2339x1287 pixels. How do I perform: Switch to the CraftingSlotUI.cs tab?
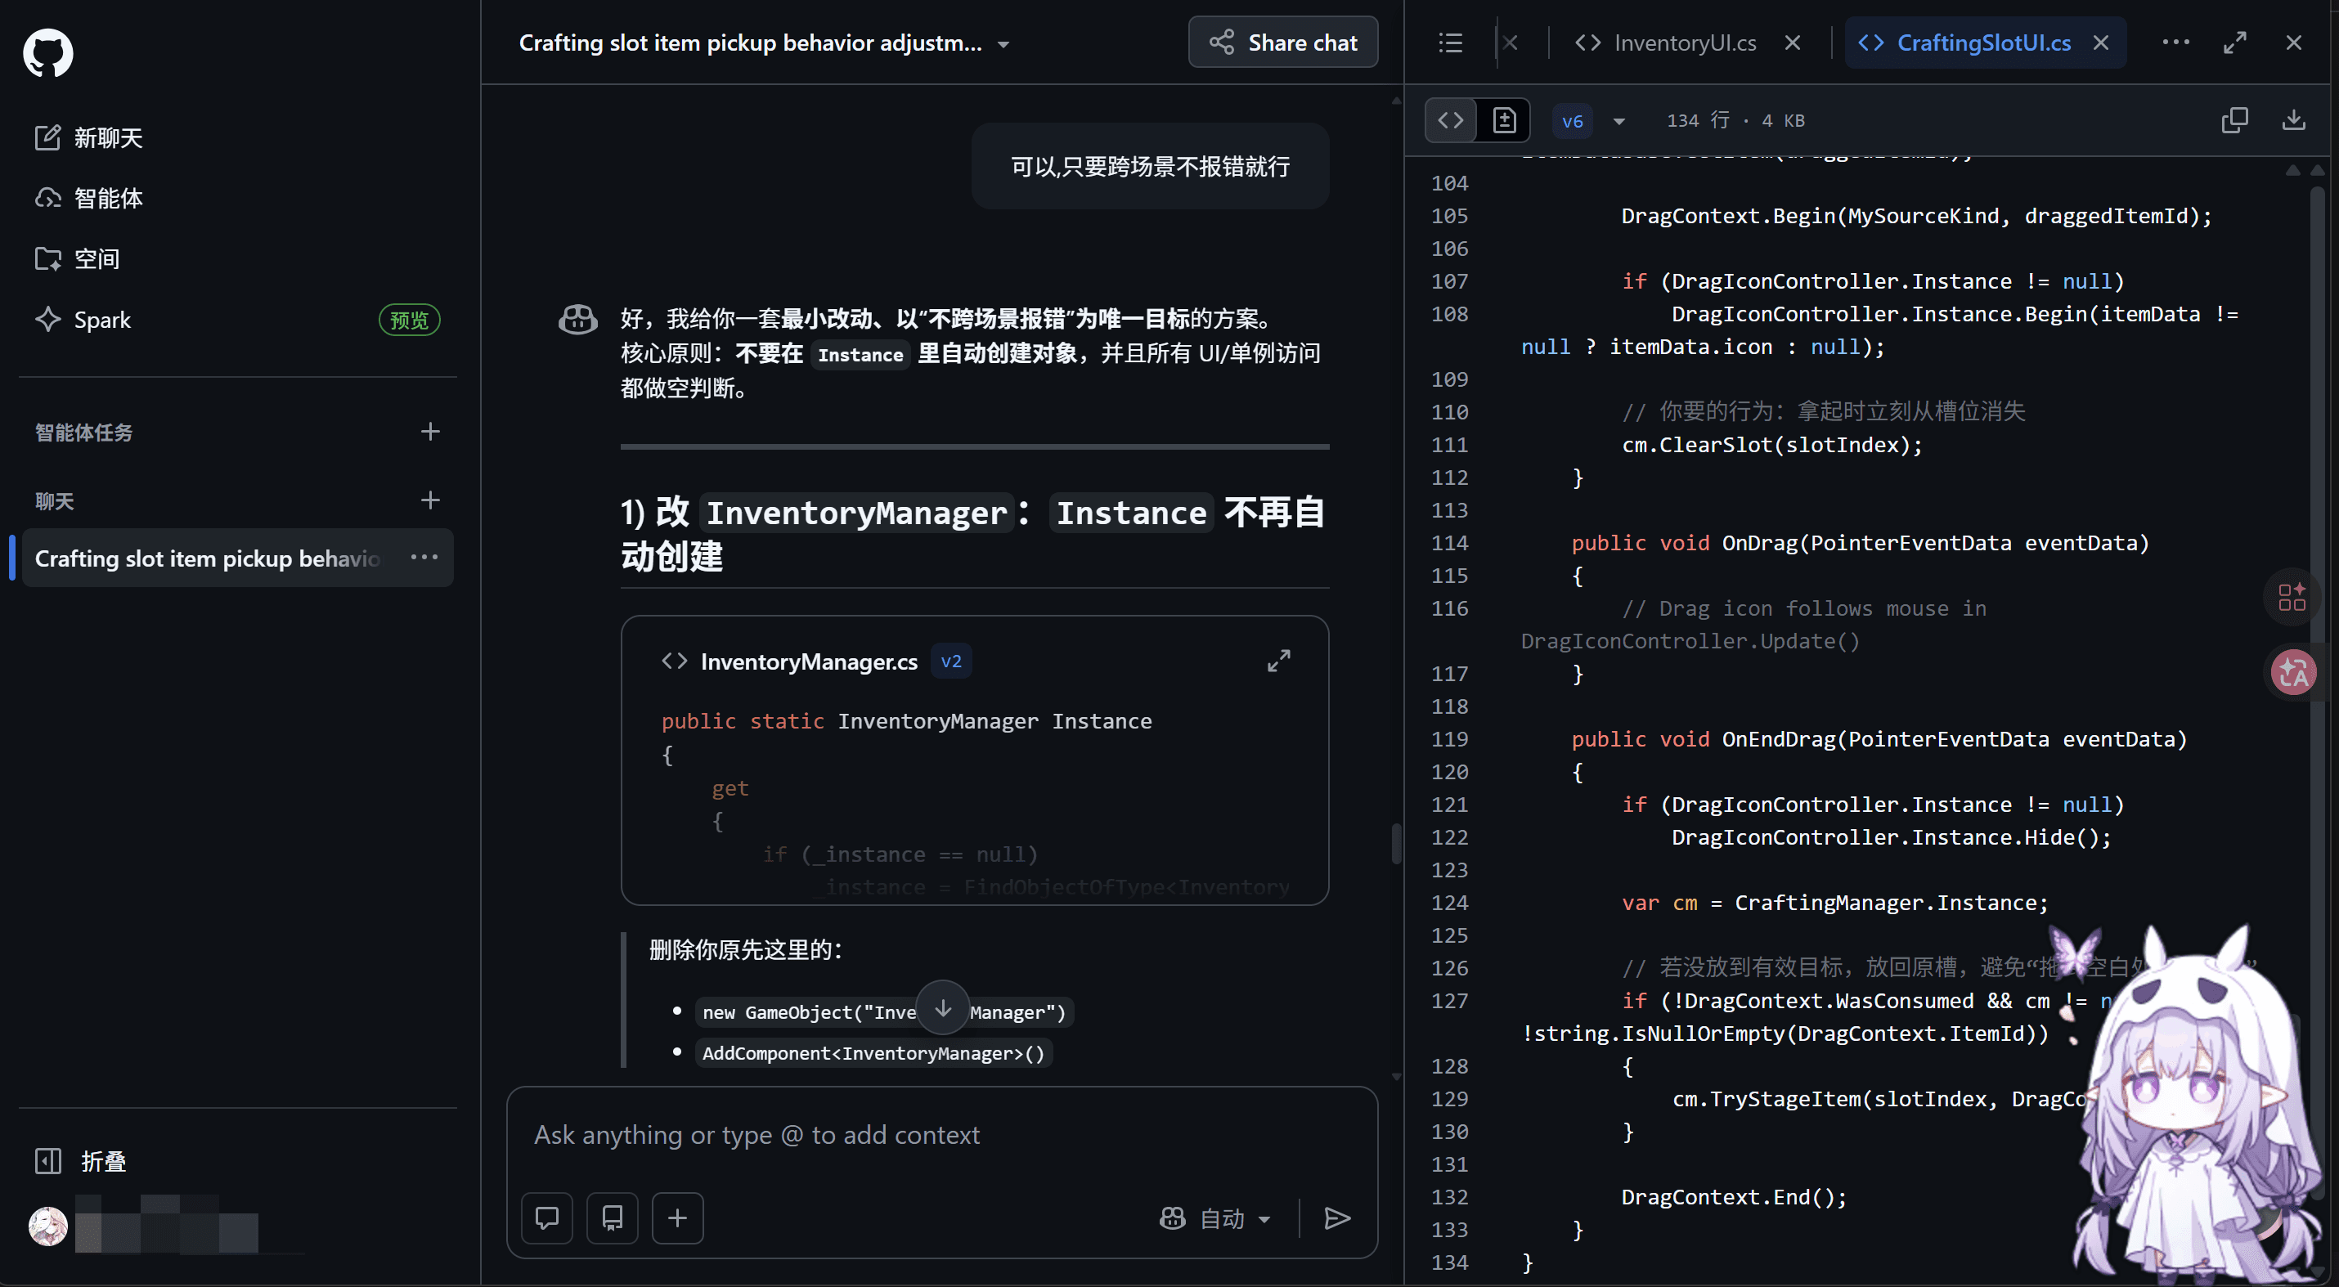coord(1965,43)
